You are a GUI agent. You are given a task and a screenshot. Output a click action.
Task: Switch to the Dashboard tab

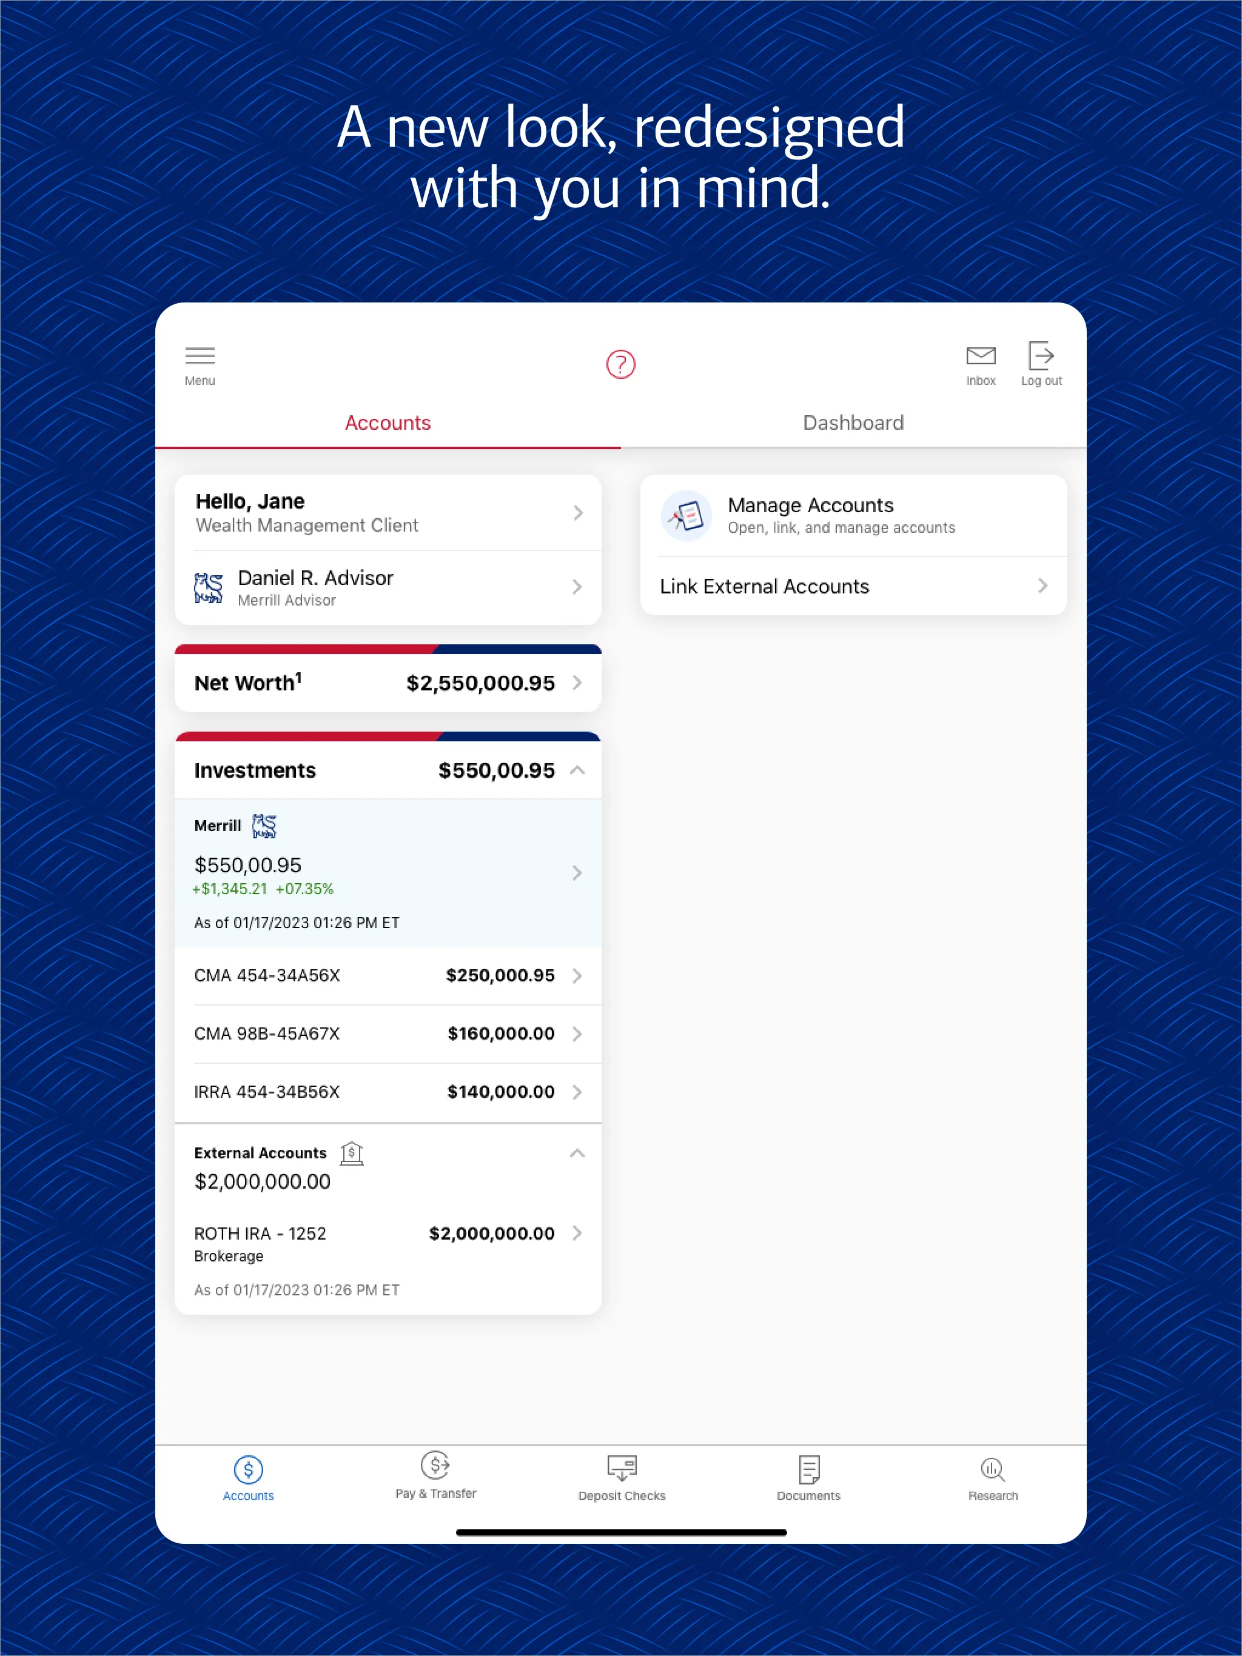point(852,421)
